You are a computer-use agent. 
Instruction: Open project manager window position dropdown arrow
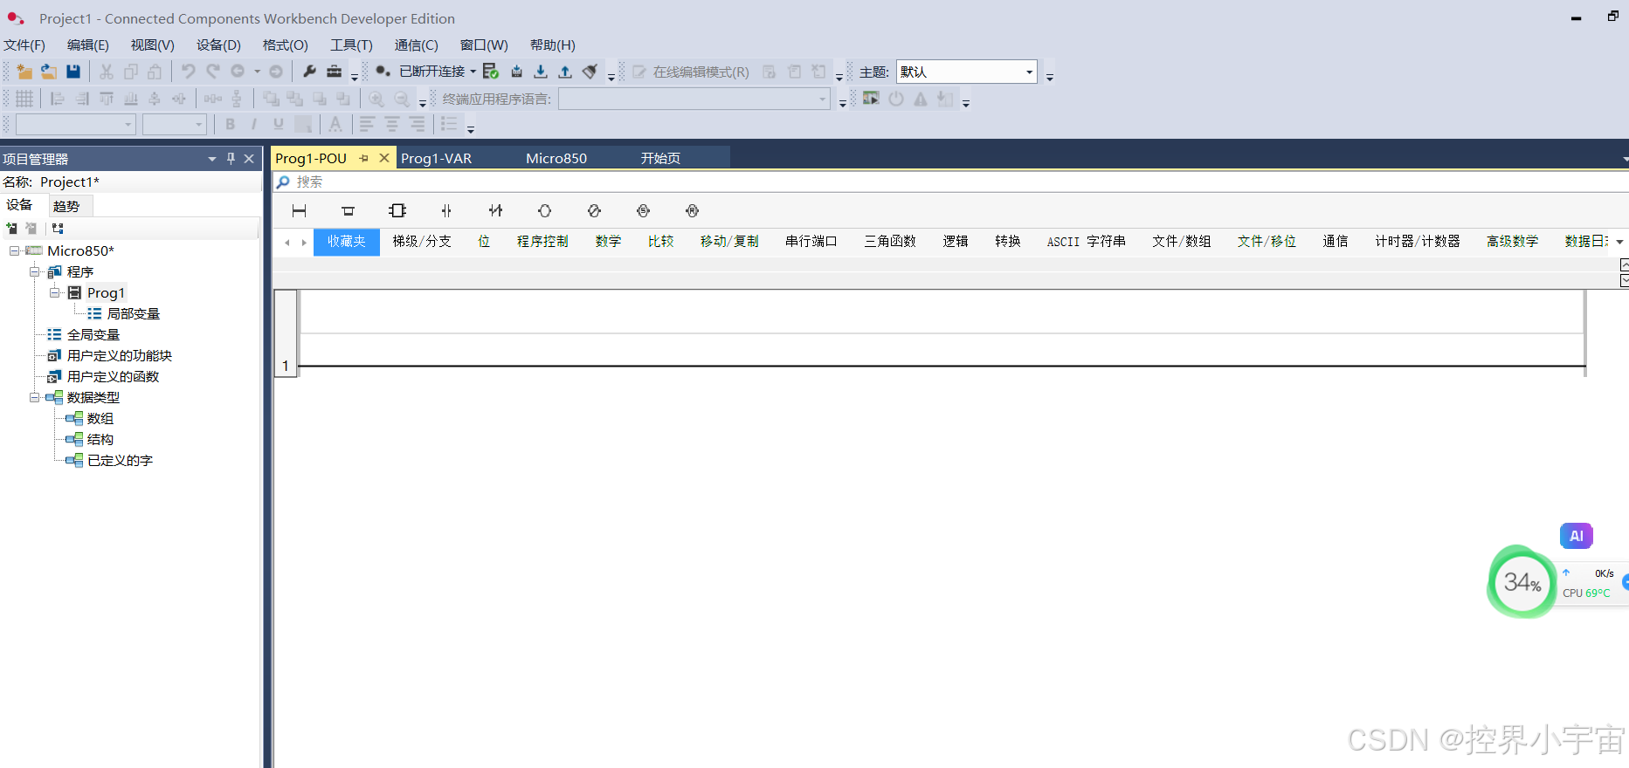(212, 159)
